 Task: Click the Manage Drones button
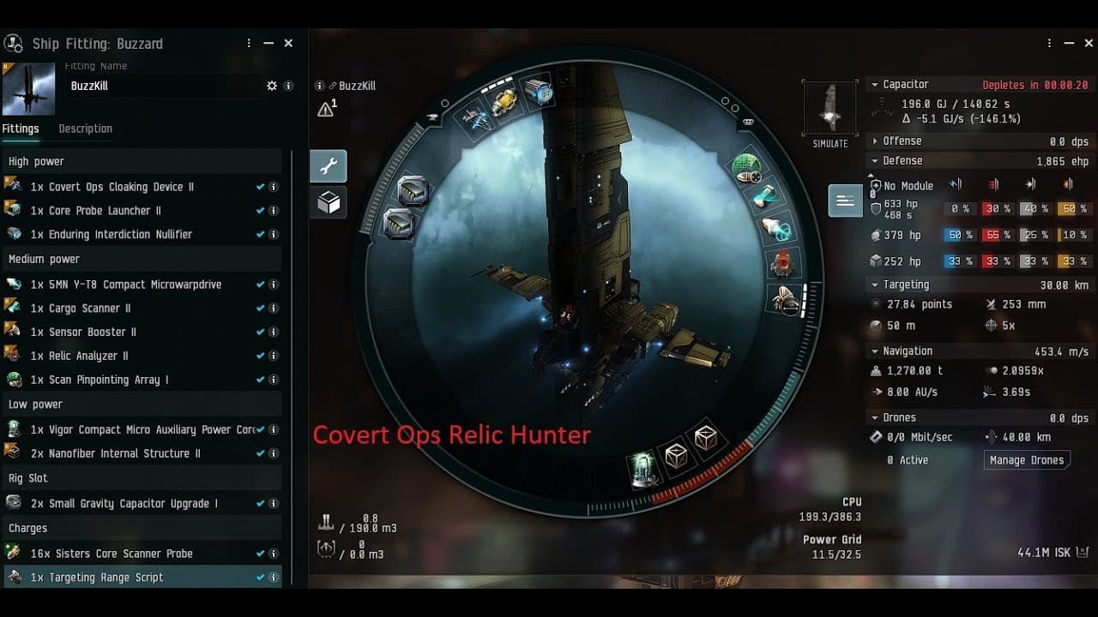coord(1027,460)
